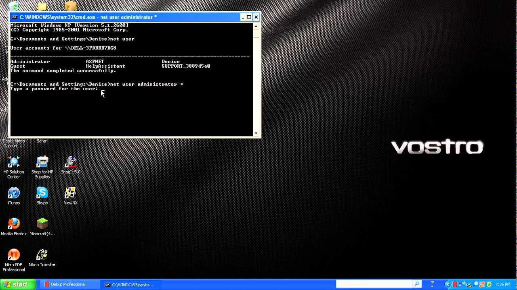517x290 pixels.
Task: Click the cmd window vertical scrollbar thumb
Action: (x=256, y=33)
